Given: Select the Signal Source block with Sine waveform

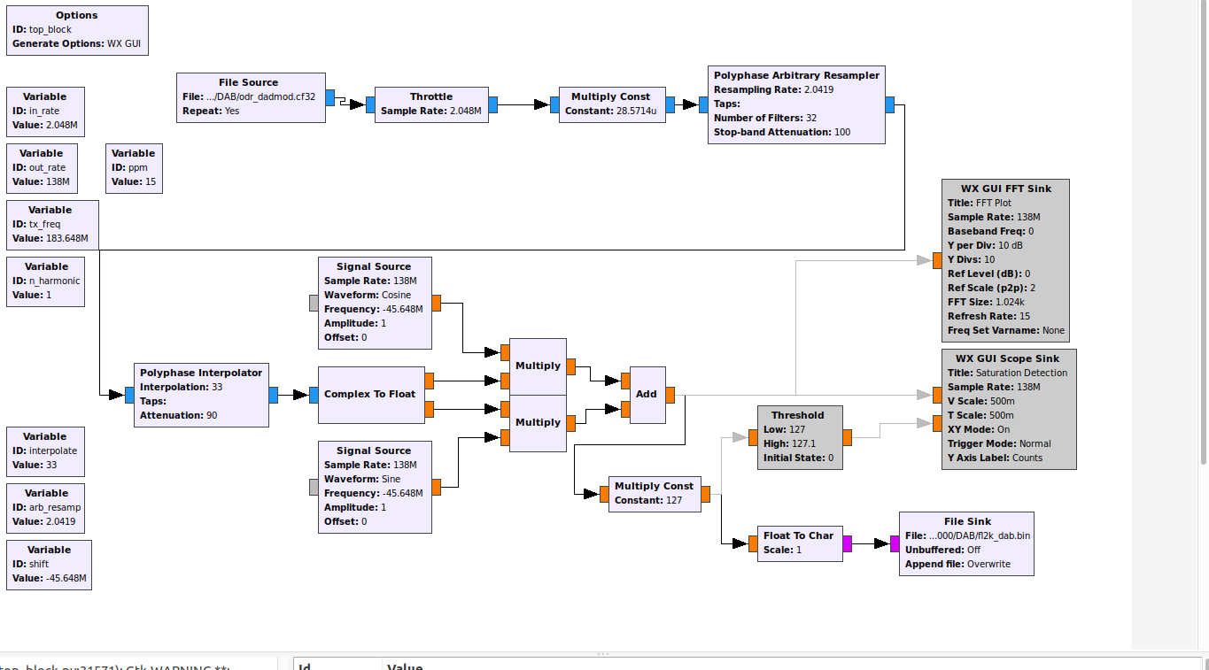Looking at the screenshot, I should tap(375, 487).
